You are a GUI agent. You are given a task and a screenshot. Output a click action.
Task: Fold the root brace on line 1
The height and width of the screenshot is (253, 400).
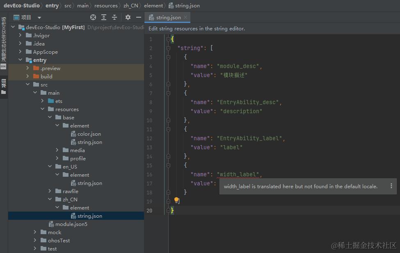point(168,39)
